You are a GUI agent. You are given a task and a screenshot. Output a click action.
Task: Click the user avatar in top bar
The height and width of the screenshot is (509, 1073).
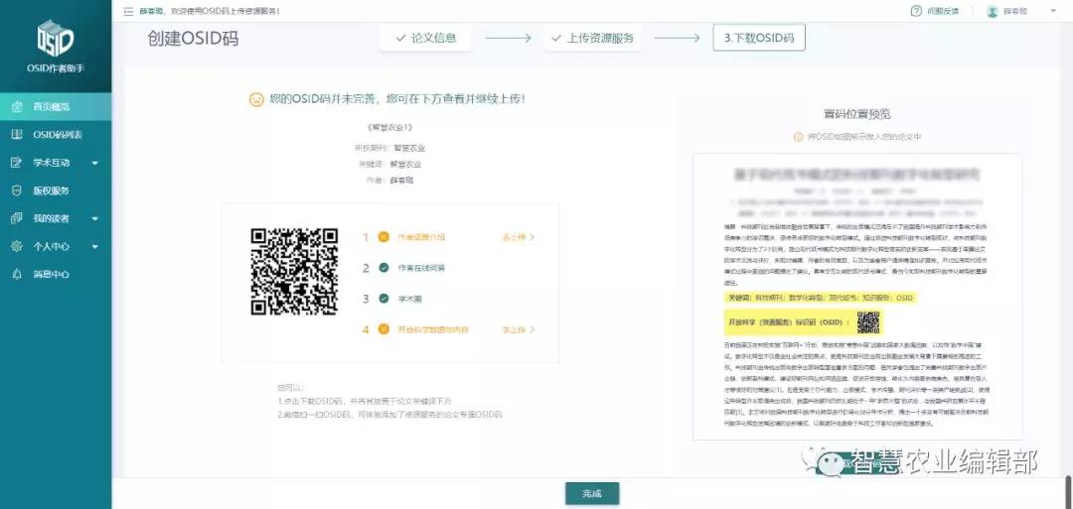tap(992, 11)
